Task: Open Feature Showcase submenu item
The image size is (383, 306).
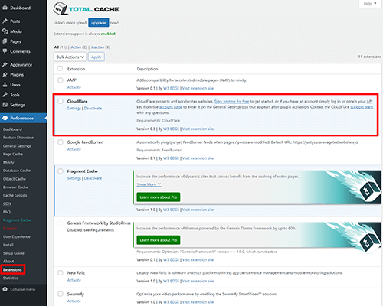Action: click(x=18, y=138)
